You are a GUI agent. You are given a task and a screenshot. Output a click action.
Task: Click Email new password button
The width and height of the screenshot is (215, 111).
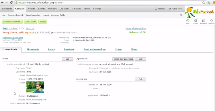(x=123, y=59)
